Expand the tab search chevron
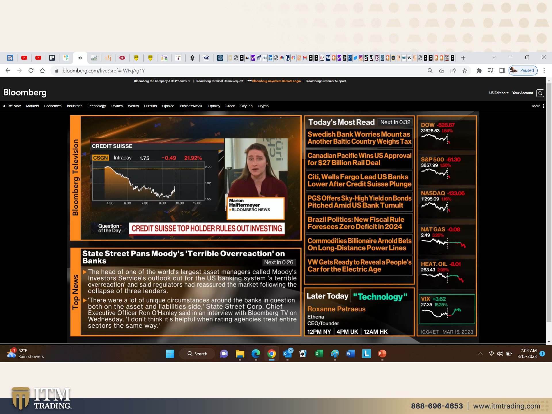Screen dimensions: 552x414 (494, 57)
